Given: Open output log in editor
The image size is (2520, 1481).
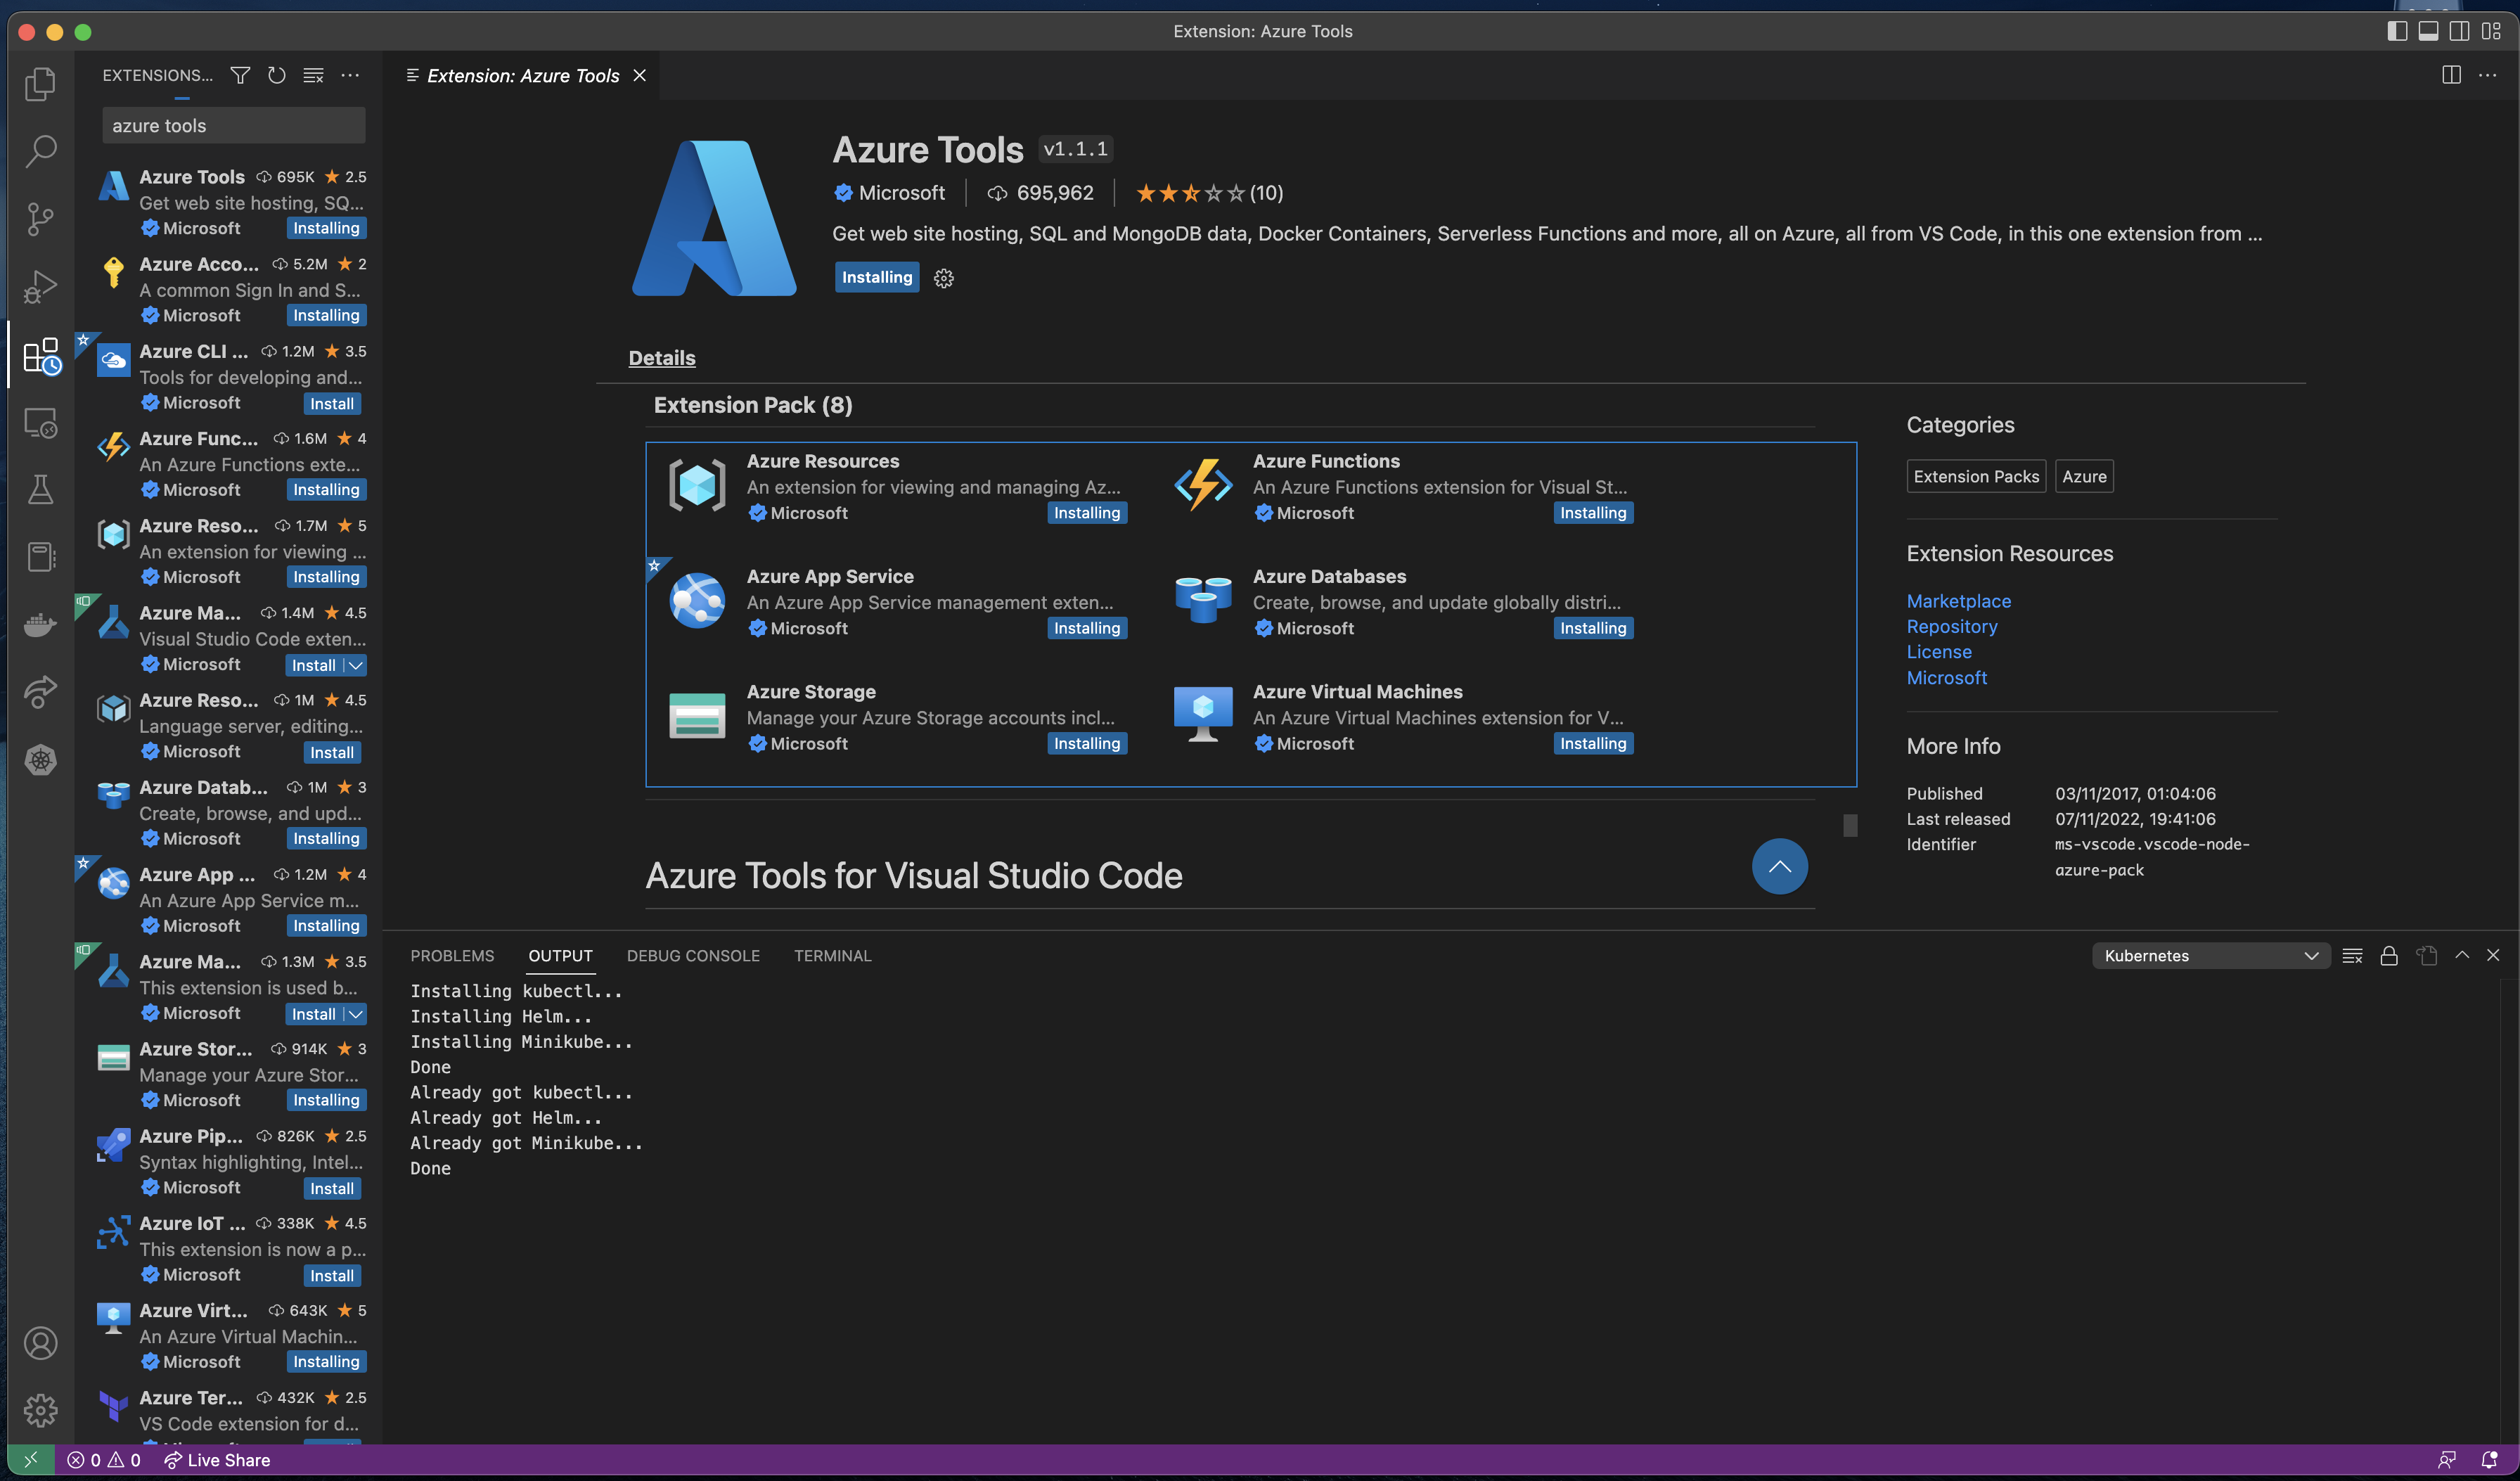Looking at the screenshot, I should [x=2426, y=955].
